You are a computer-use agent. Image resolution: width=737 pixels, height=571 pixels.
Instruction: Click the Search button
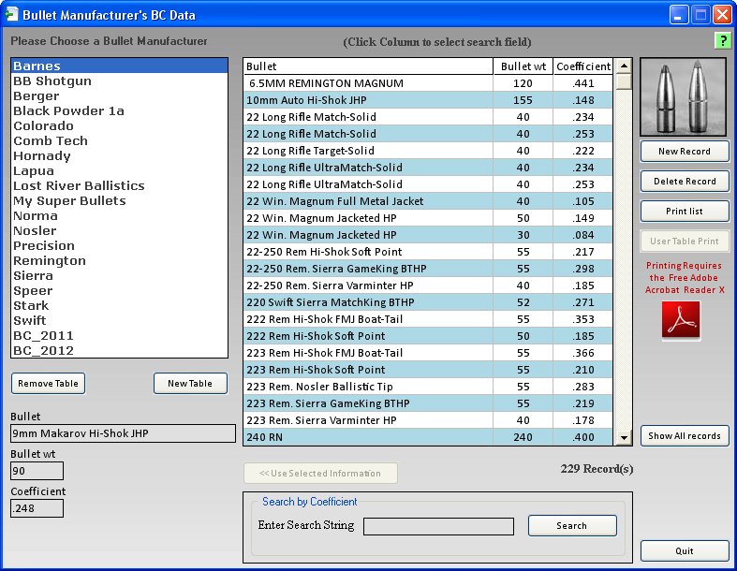click(x=572, y=526)
